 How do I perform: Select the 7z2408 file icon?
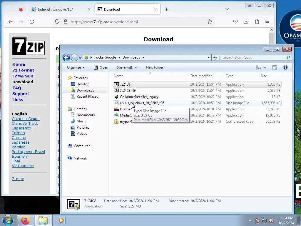pos(116,84)
